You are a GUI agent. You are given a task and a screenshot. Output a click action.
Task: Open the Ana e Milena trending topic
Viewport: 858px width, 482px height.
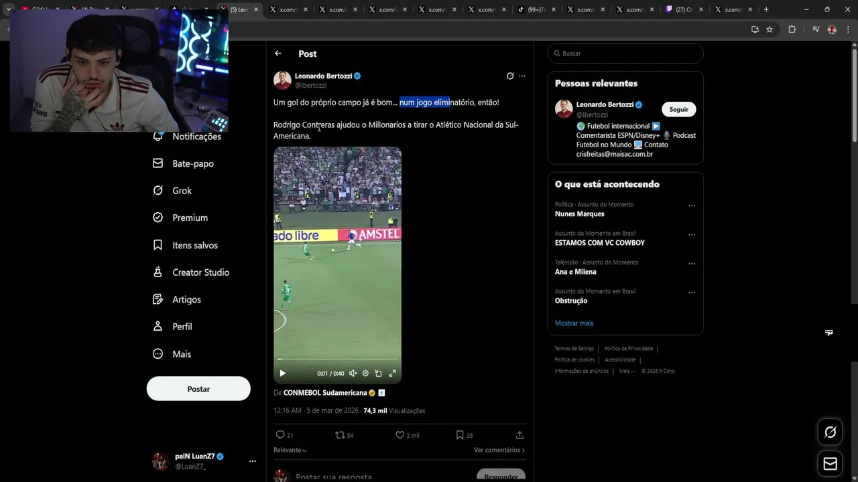pos(575,272)
